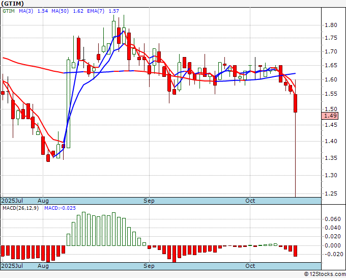
Task: Click the 1.55 price axis label
Action: (331, 94)
